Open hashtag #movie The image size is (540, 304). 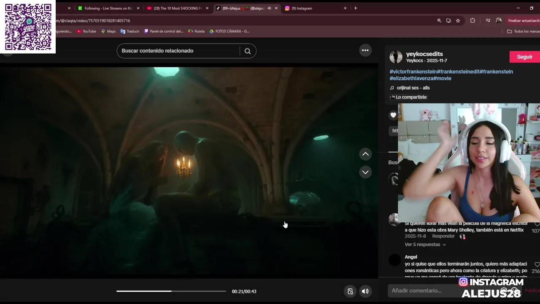(x=442, y=79)
